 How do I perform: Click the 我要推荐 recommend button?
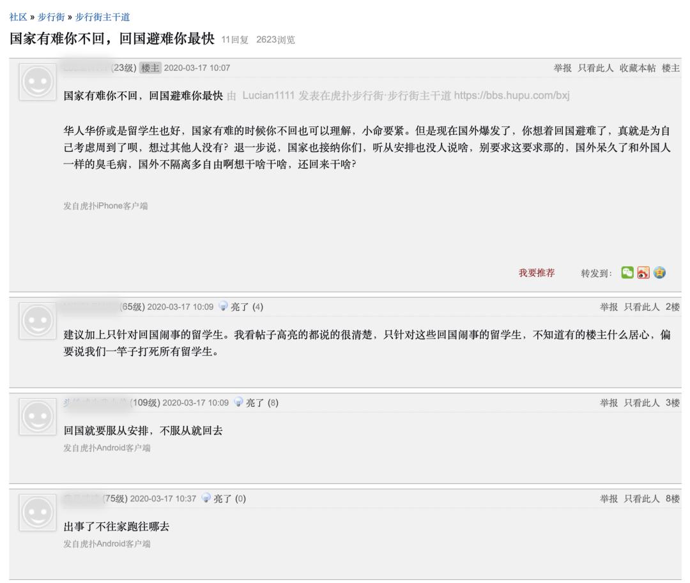coord(537,272)
